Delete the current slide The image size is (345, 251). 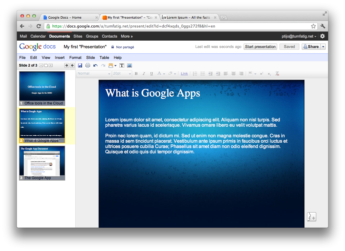click(x=51, y=65)
